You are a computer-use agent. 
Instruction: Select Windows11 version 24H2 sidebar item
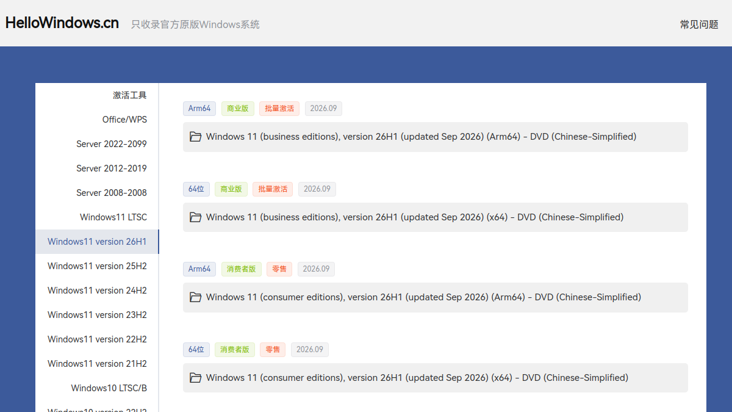[97, 291]
